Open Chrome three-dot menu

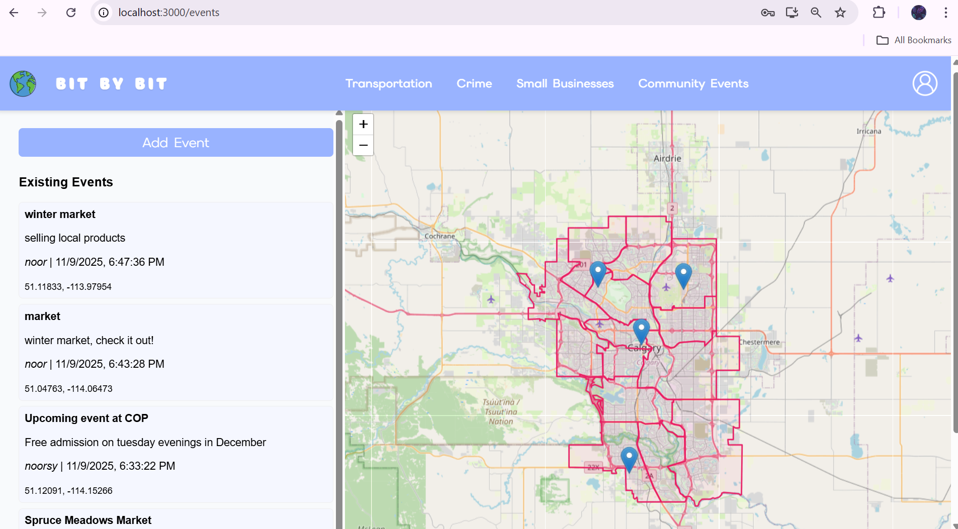[945, 13]
